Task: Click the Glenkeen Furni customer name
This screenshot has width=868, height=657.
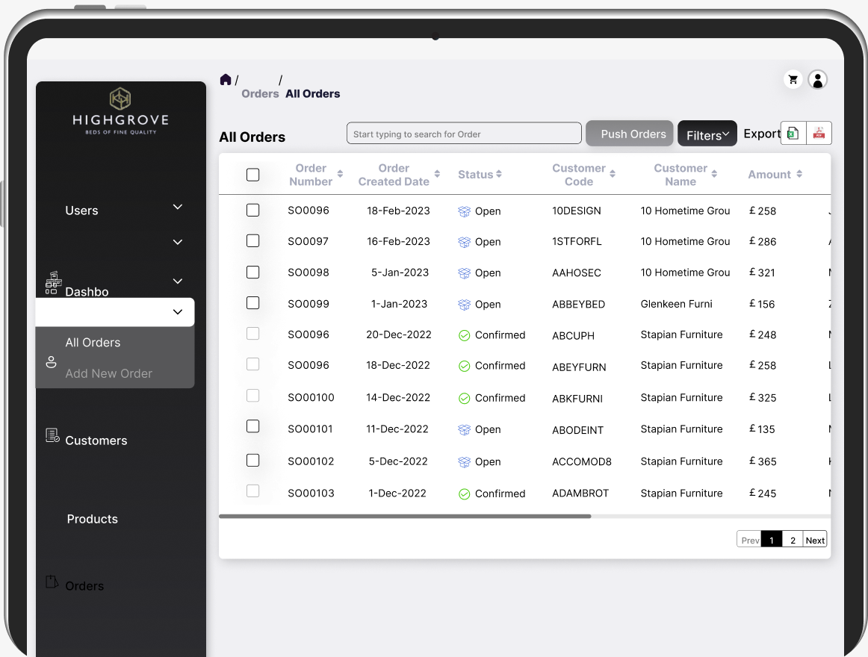Action: click(x=676, y=304)
